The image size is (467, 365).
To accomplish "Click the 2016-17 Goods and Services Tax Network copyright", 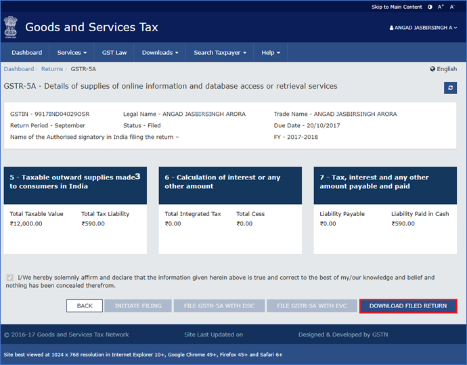I will click(x=66, y=335).
